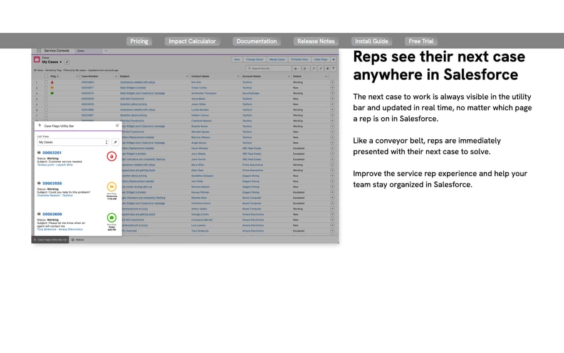Viewport: 564px width, 353px height.
Task: Start the Free Trial
Action: (421, 41)
